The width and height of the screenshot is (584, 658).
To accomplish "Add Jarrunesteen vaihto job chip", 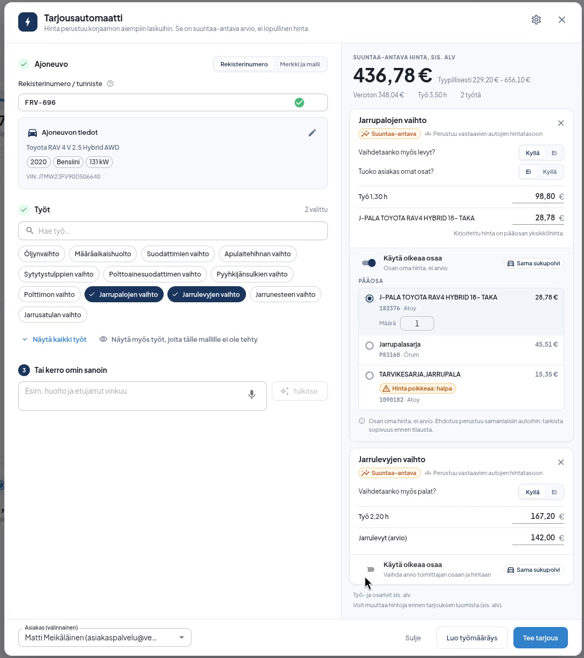I will tap(286, 294).
